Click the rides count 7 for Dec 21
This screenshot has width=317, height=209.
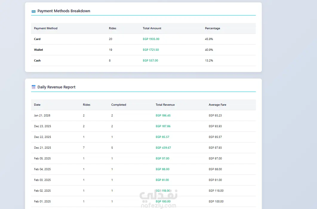(84, 147)
